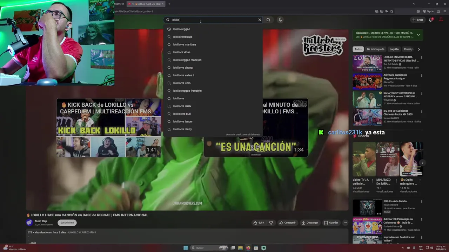This screenshot has height=252, width=449.
Task: Open options for Adivina la cancion de Reggaeton
Action: click(422, 75)
